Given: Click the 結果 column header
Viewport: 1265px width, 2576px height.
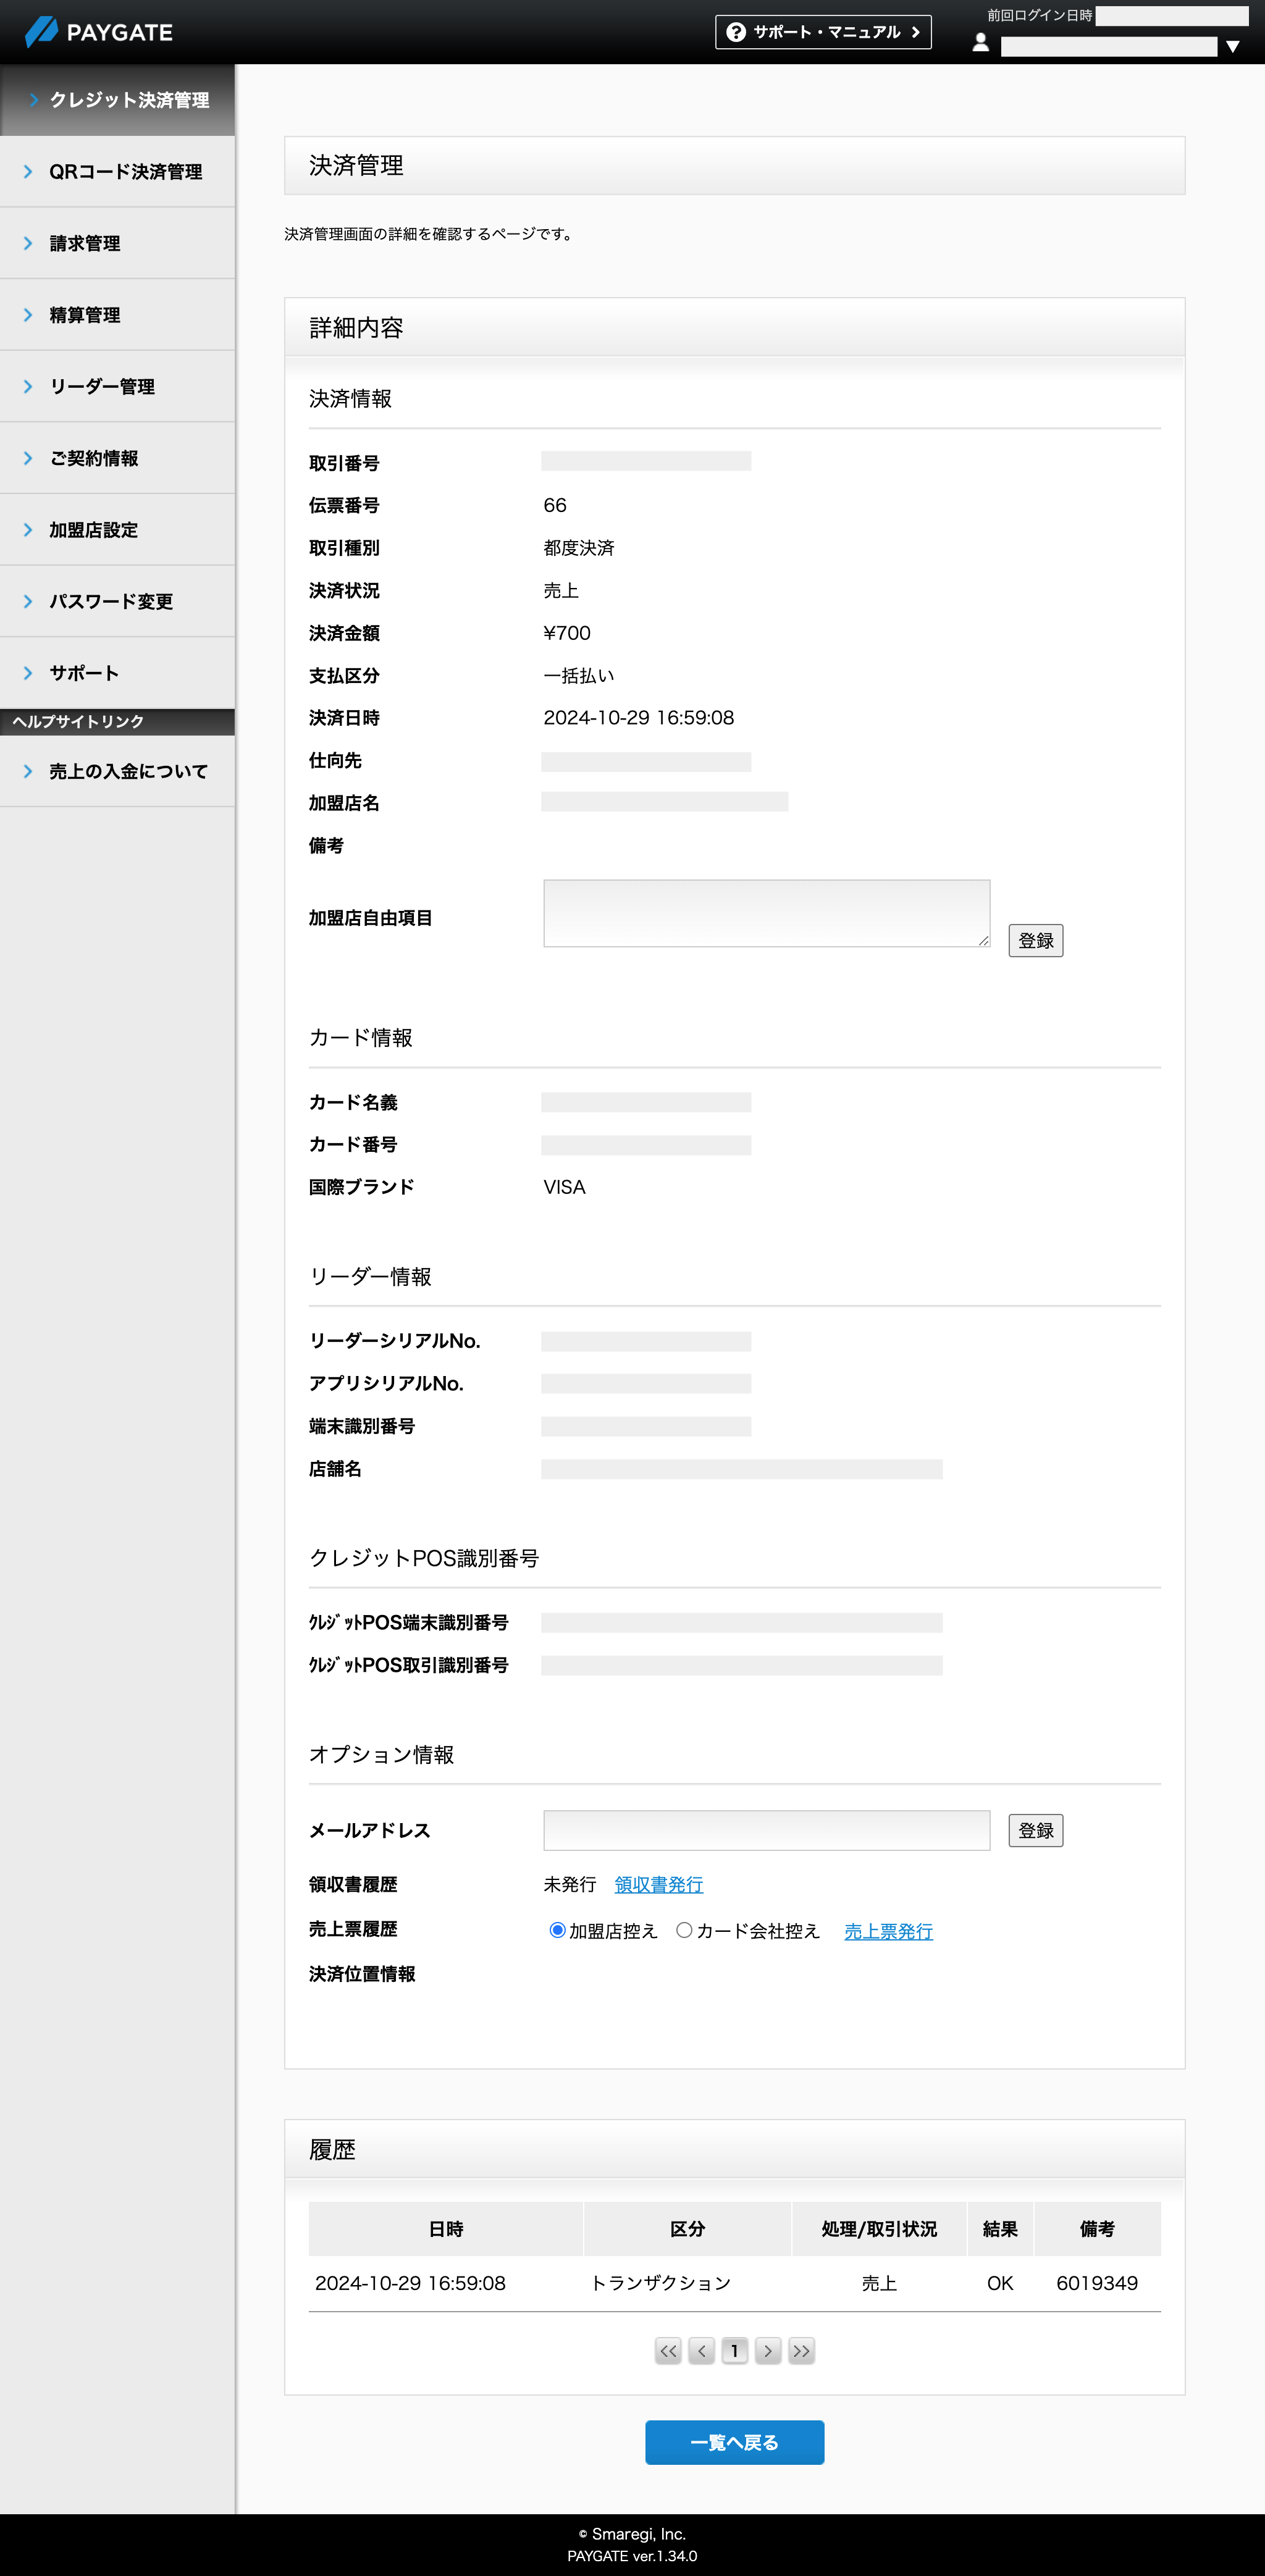Looking at the screenshot, I should pyautogui.click(x=1000, y=2229).
